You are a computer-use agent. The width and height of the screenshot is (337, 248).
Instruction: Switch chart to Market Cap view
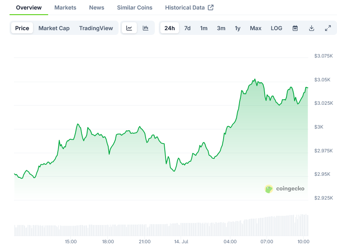pos(54,28)
